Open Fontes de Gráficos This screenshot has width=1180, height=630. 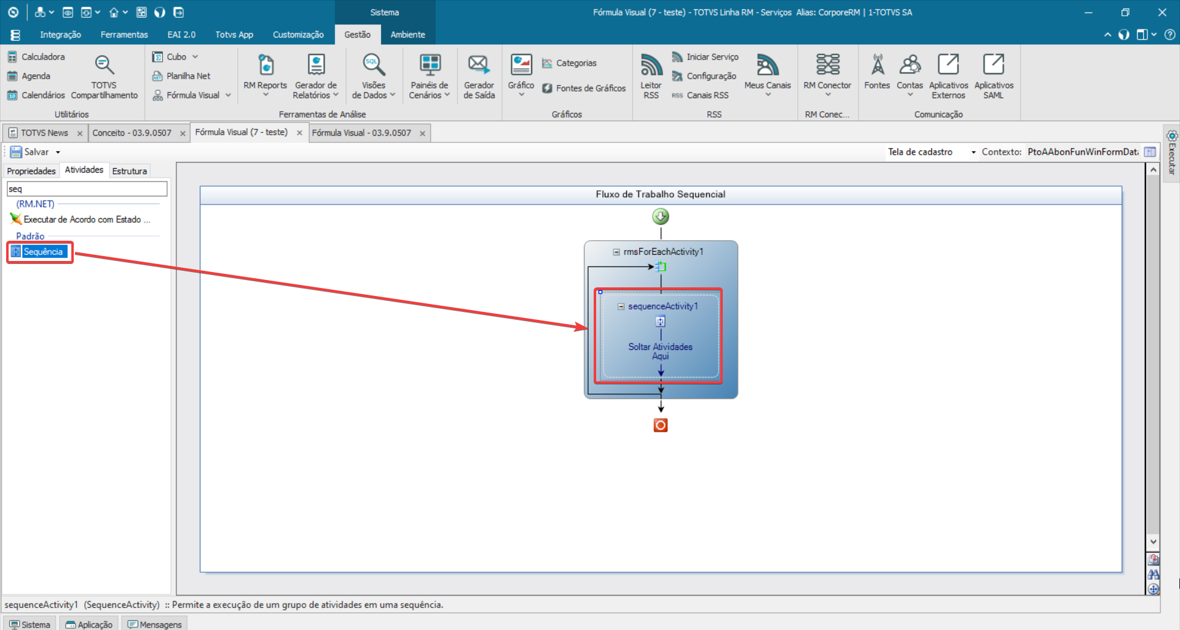coord(584,88)
